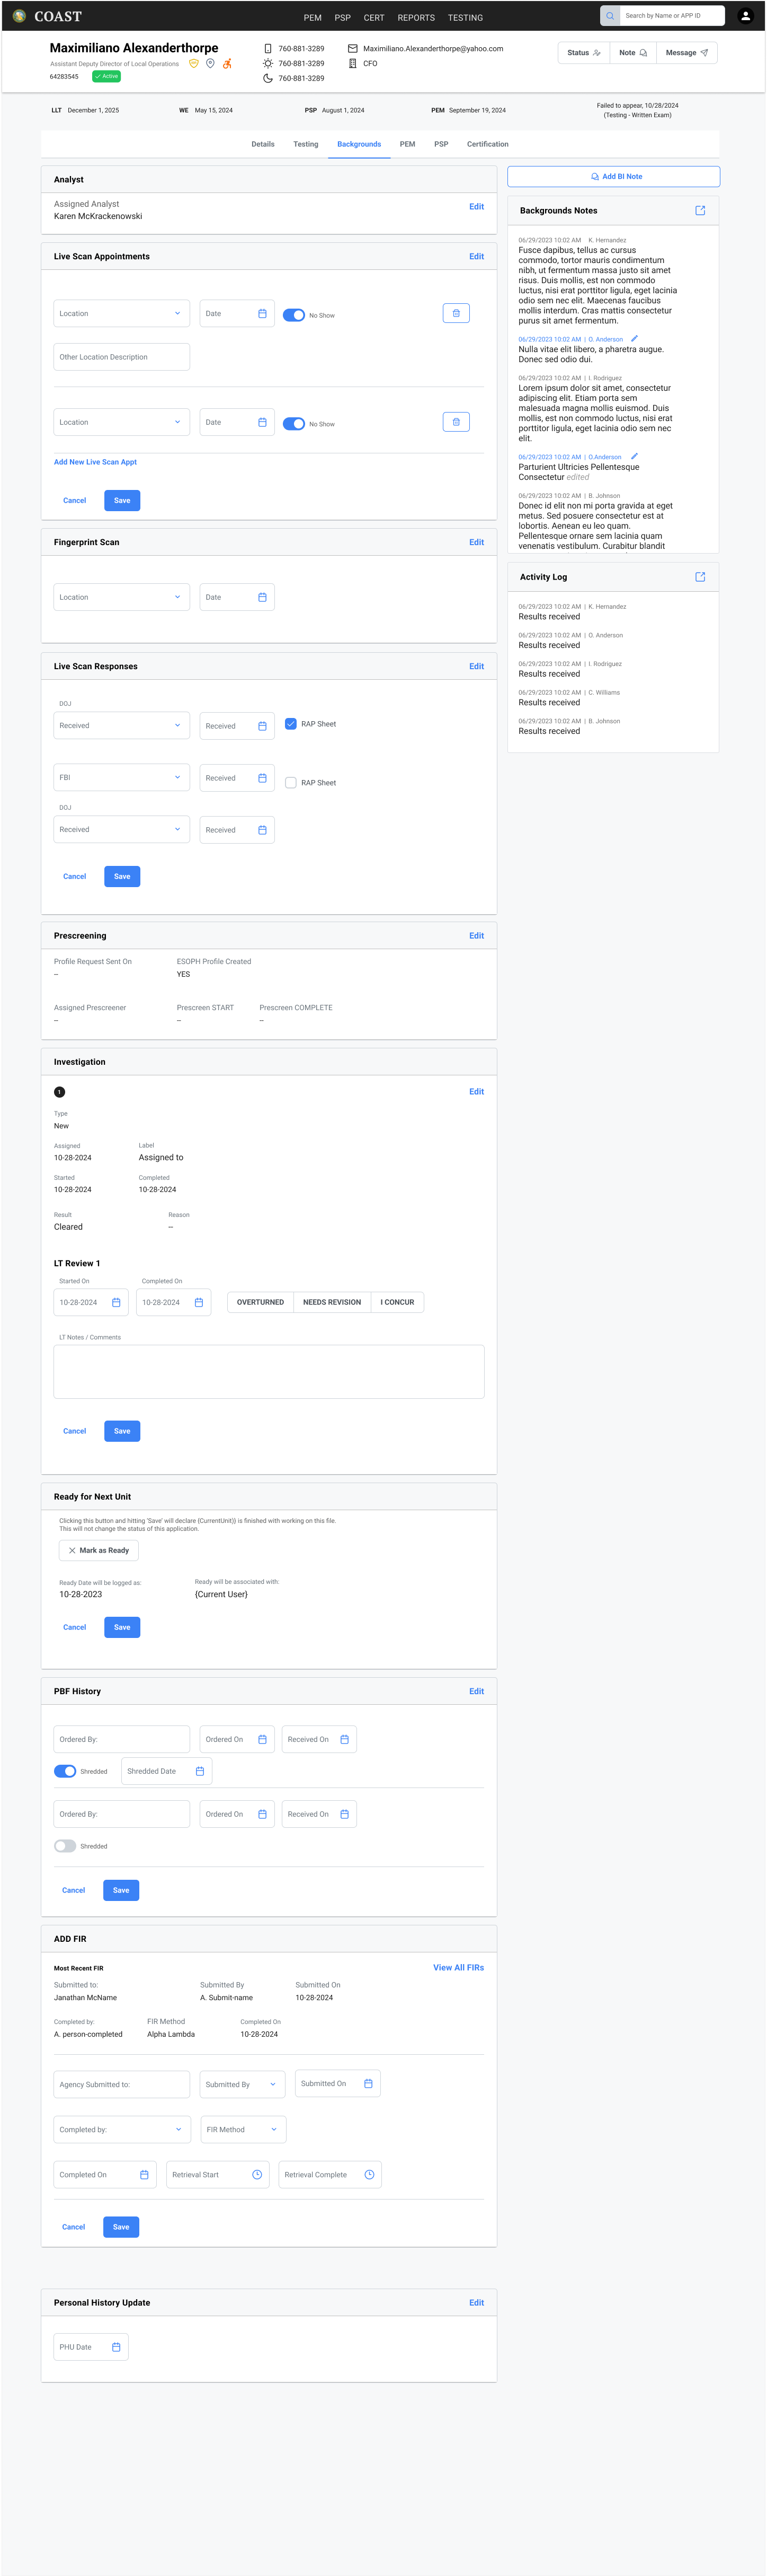Click the Retrieval Complete clock icon
Screen dimensions: 767x2576
(x=370, y=2175)
